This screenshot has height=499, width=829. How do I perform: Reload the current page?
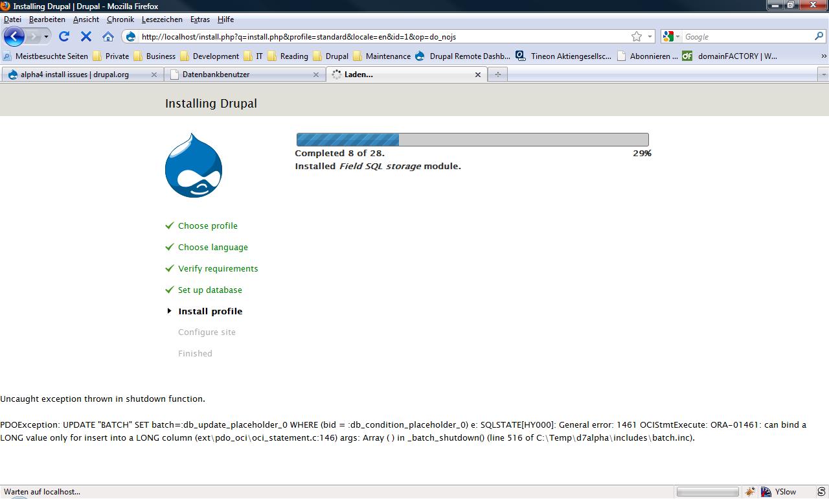pyautogui.click(x=64, y=37)
